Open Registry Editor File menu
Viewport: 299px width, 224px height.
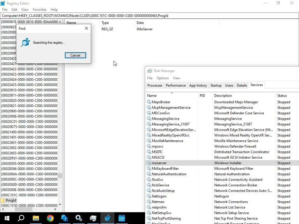tap(5, 10)
